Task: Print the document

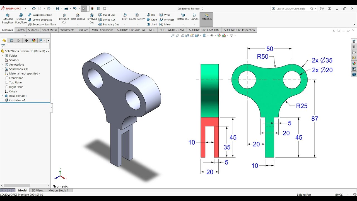Action: tap(66, 8)
